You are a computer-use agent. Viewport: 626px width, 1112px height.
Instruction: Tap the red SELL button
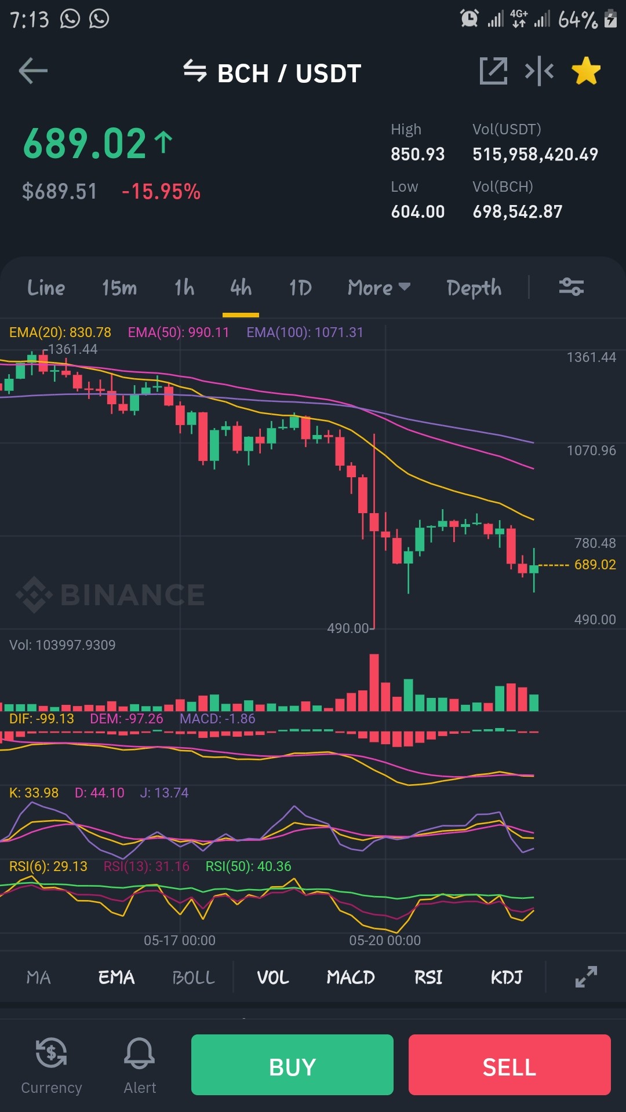click(x=509, y=1065)
